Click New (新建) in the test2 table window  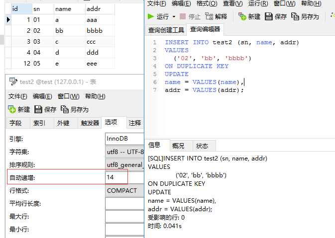pyautogui.click(x=19, y=109)
